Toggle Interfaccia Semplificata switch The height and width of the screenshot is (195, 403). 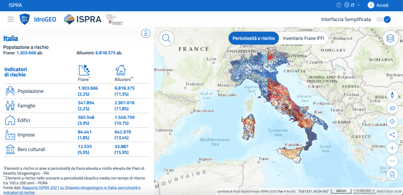[383, 19]
